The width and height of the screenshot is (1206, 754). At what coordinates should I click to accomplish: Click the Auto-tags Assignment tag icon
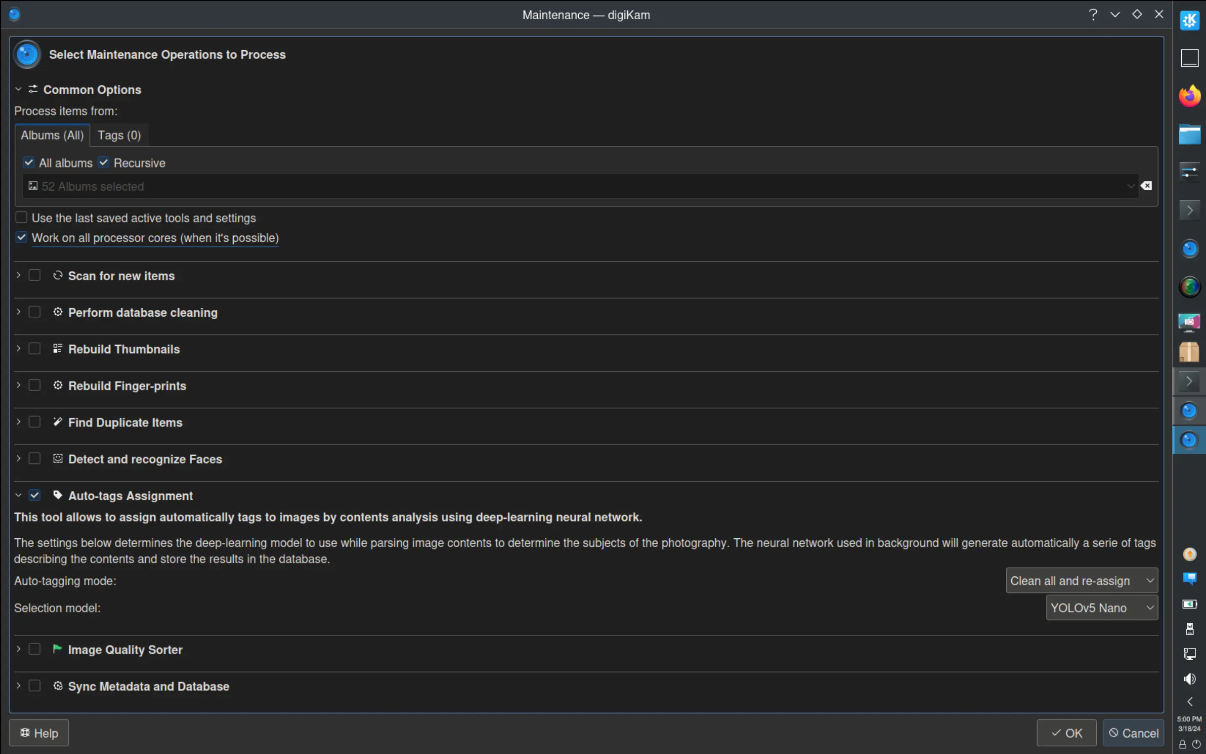pyautogui.click(x=58, y=495)
